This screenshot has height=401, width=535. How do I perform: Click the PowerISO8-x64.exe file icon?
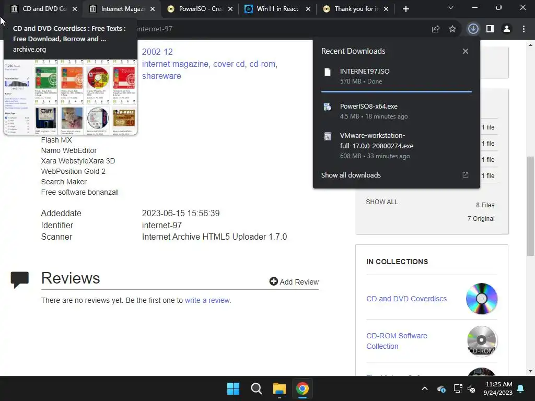[x=328, y=107]
